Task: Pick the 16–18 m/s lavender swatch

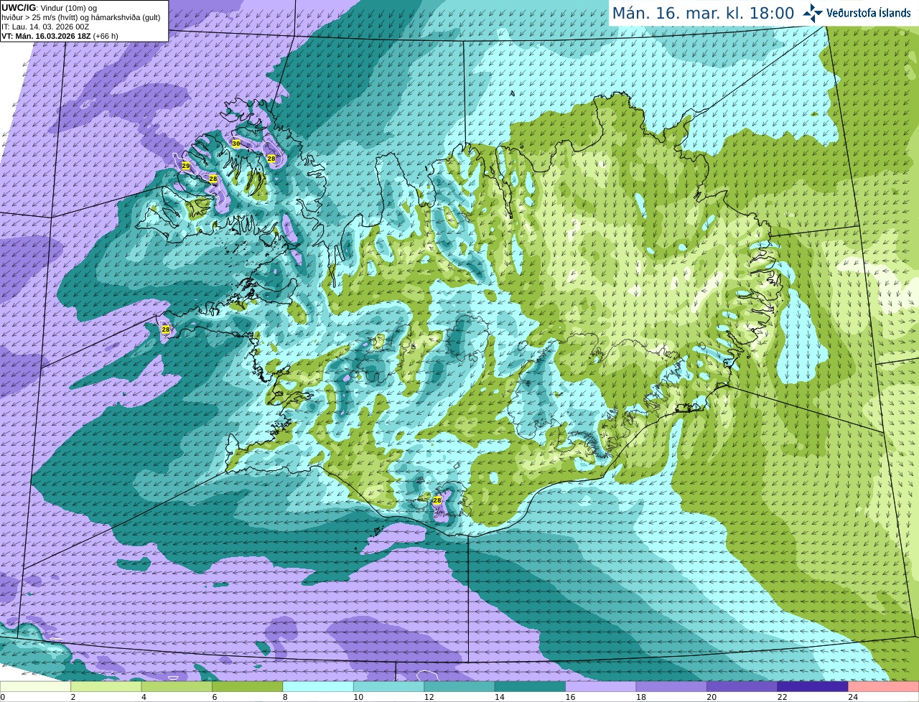Action: [x=601, y=687]
